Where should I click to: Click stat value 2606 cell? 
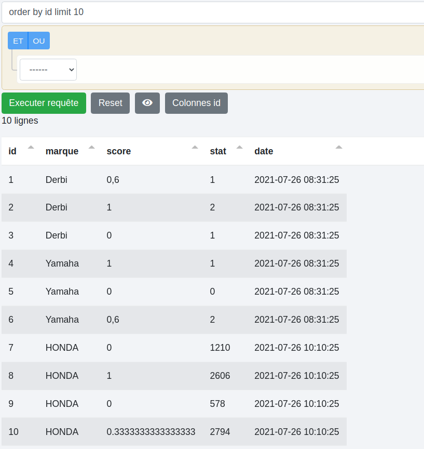(x=220, y=376)
